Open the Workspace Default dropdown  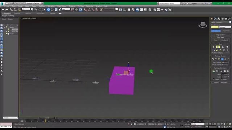pyautogui.click(x=34, y=3)
